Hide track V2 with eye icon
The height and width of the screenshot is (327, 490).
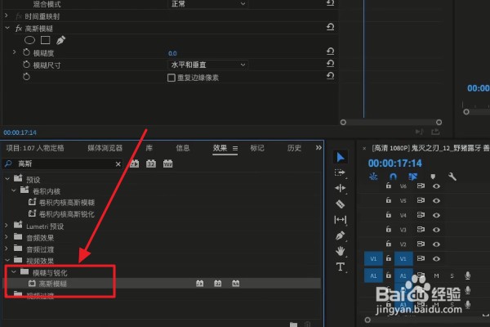pyautogui.click(x=437, y=244)
